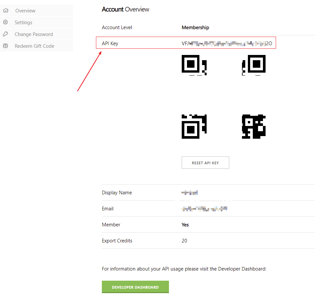Screen dimensions: 315x299
Task: Click the home icon beside Overview
Action: (6, 10)
